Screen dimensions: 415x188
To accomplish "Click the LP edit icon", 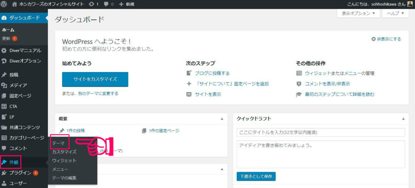I will (4, 117).
